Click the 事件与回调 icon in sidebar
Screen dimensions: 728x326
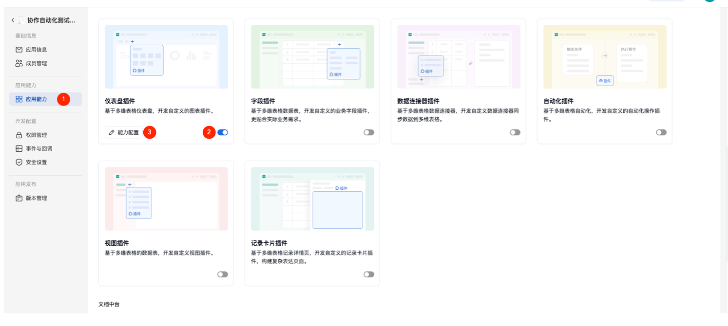(x=19, y=149)
